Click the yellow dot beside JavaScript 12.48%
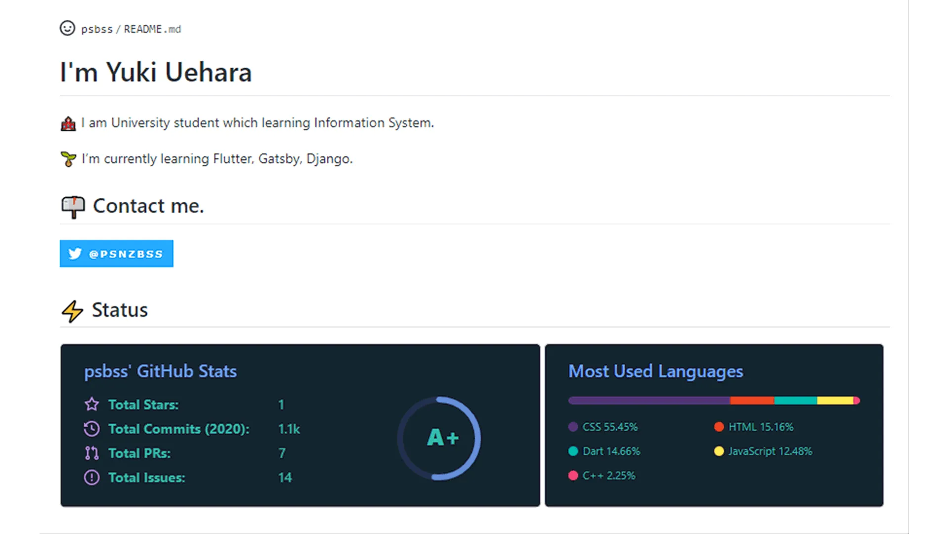 719,451
